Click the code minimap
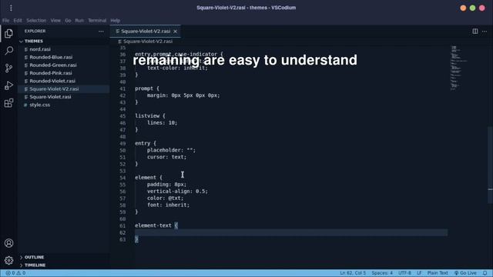The image size is (493, 277). pyautogui.click(x=459, y=68)
